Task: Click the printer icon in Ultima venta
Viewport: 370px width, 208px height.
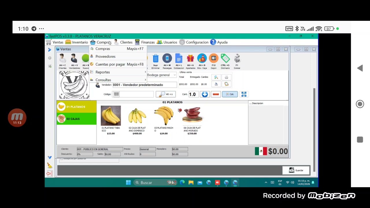Action: tap(226, 77)
